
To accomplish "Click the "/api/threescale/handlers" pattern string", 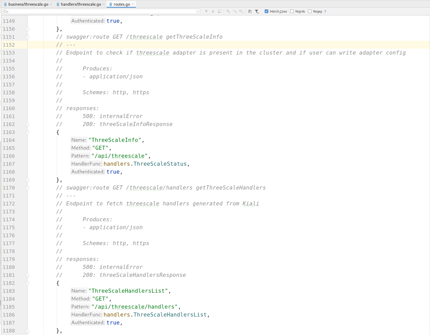I will click(x=135, y=307).
